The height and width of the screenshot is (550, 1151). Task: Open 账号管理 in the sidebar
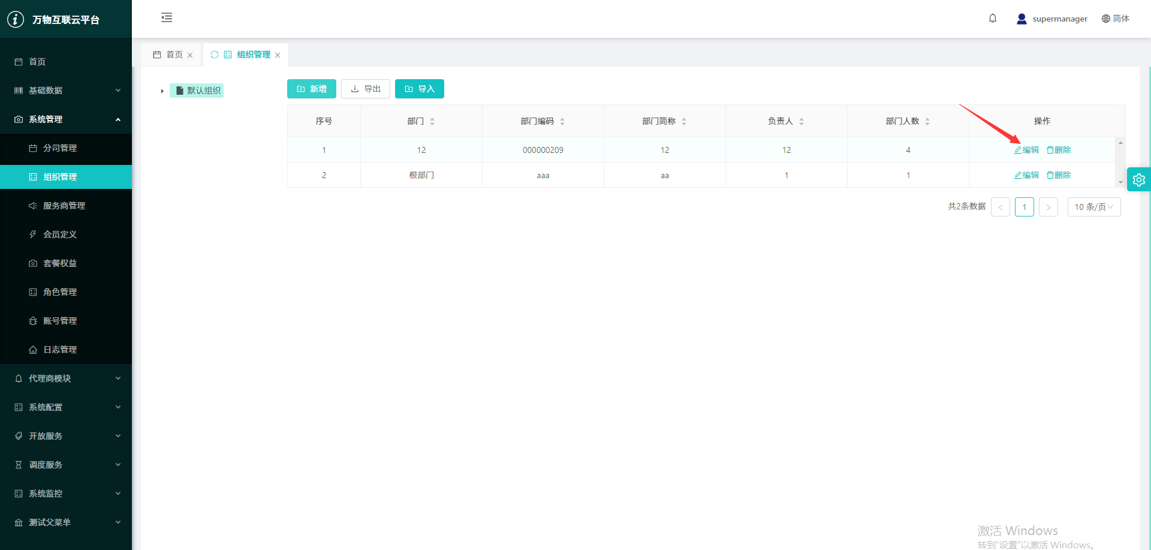click(x=66, y=321)
